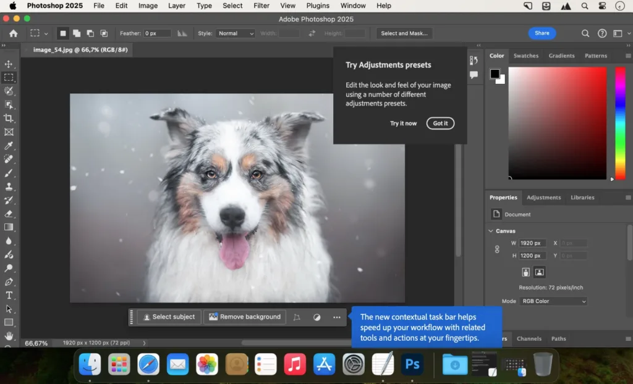The image size is (633, 384).
Task: Click the Remove background button
Action: (244, 317)
